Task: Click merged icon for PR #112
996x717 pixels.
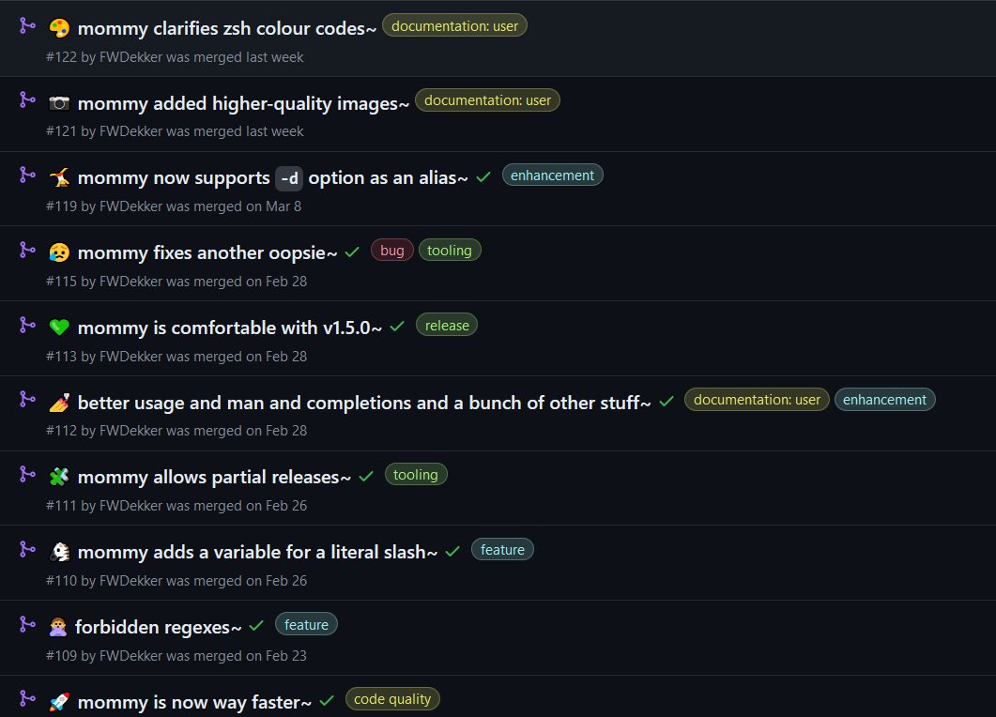Action: pyautogui.click(x=27, y=399)
